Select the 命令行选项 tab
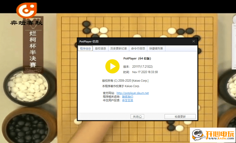The height and width of the screenshot is (143, 236). (x=138, y=48)
